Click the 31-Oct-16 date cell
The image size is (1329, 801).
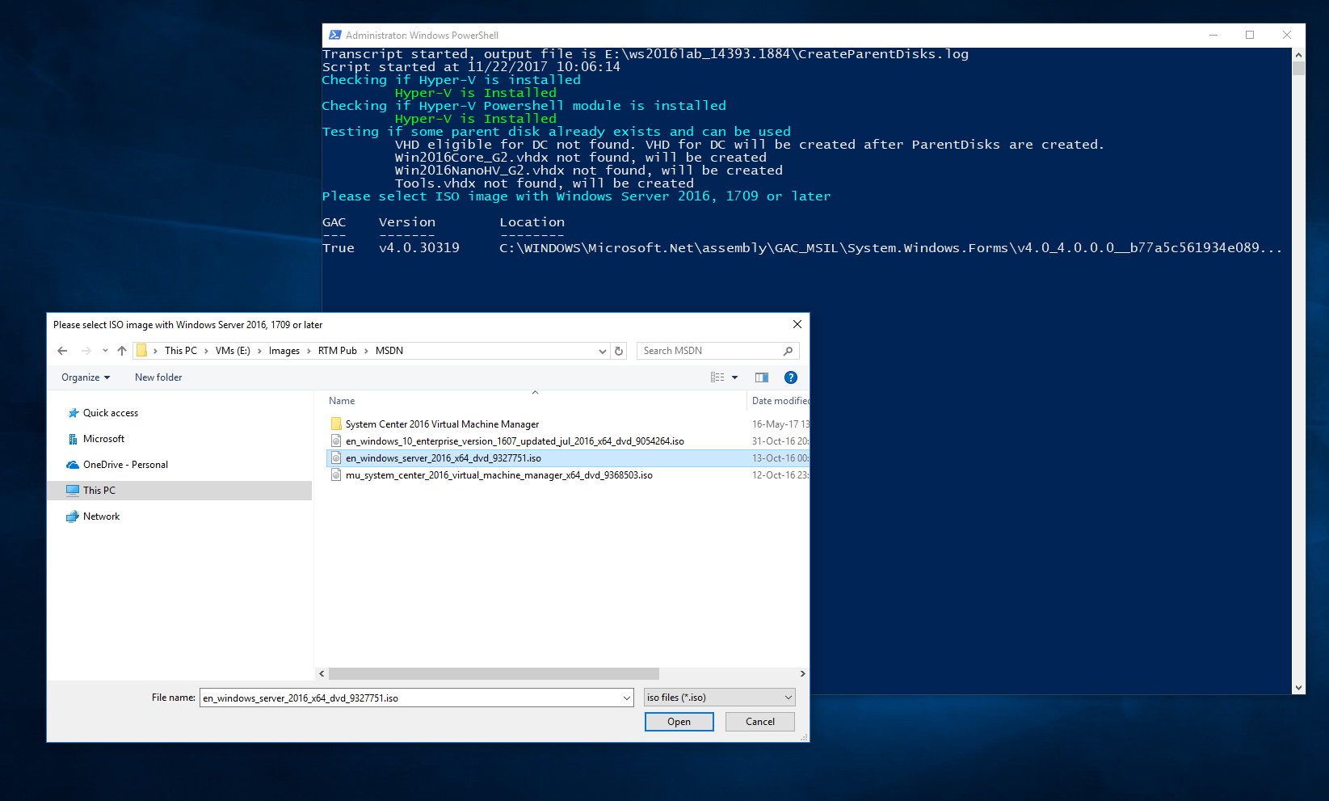[780, 441]
